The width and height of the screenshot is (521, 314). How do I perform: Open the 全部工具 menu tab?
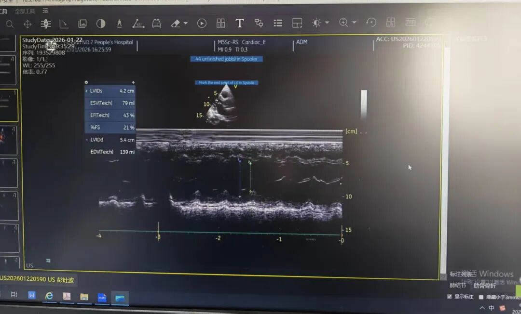(x=25, y=11)
